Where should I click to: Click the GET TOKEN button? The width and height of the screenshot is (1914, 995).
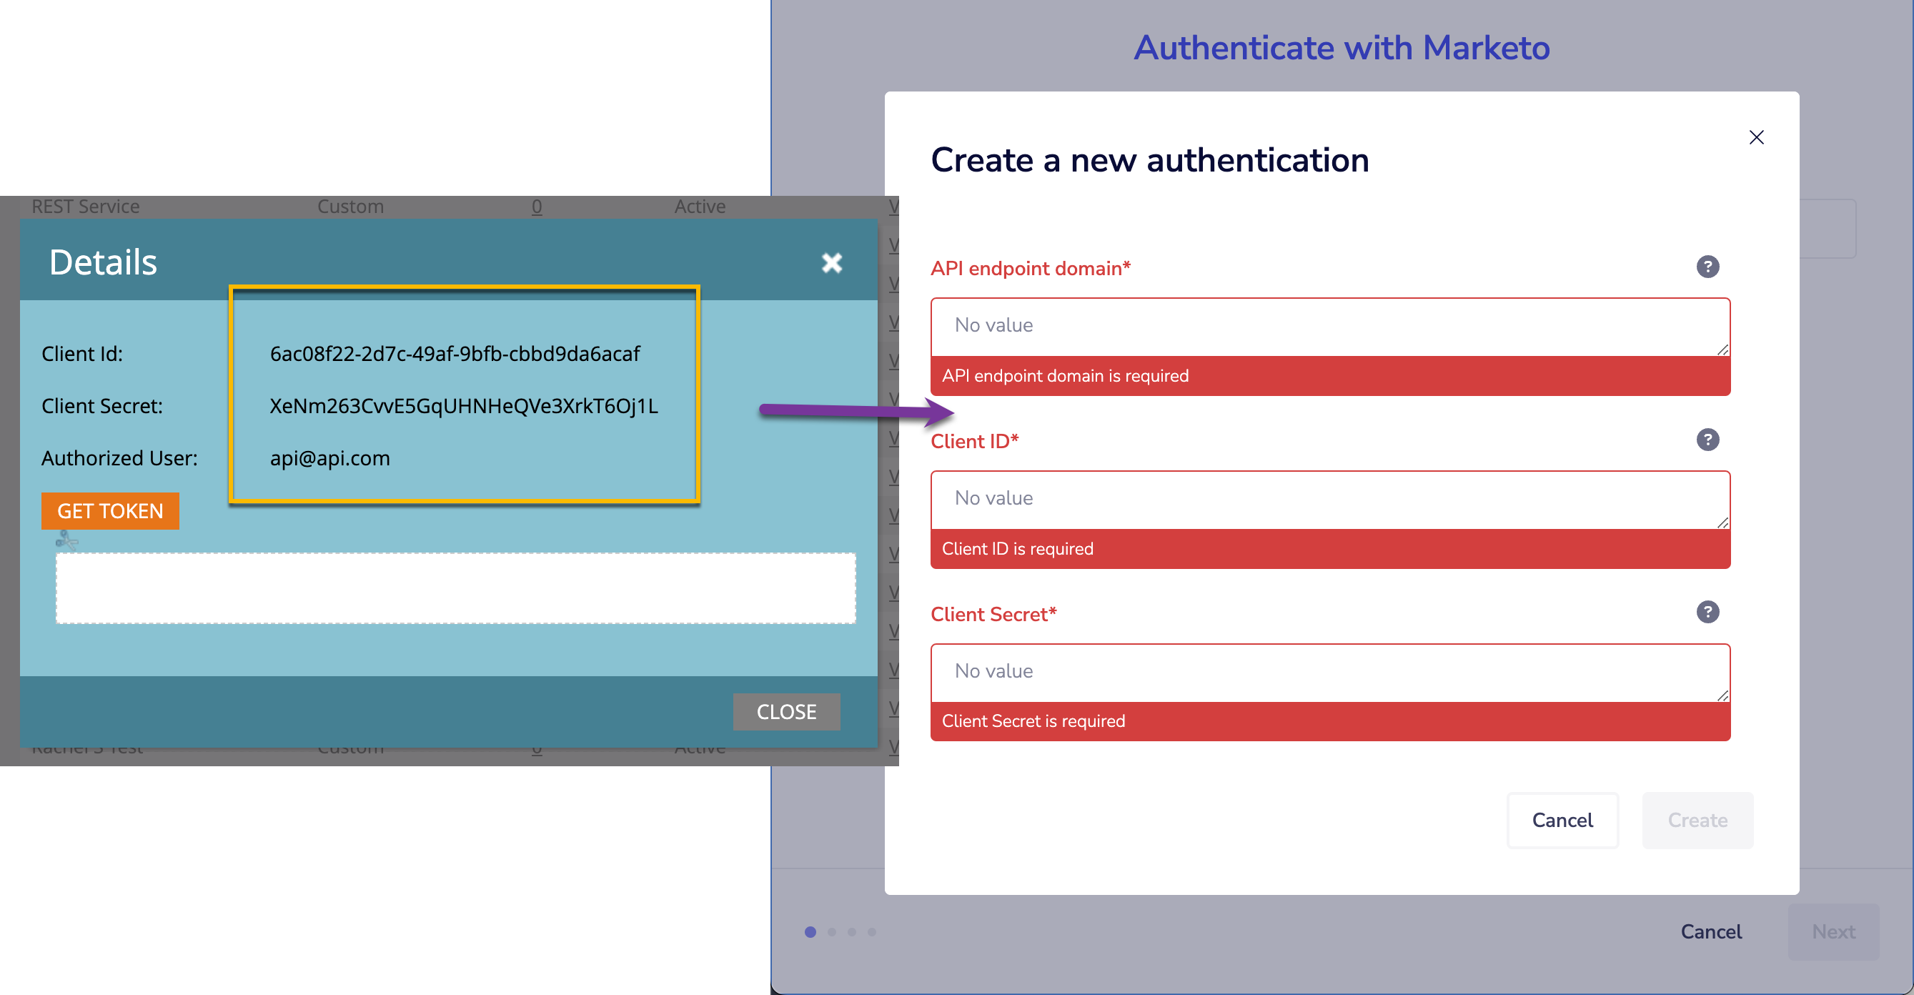coord(110,511)
